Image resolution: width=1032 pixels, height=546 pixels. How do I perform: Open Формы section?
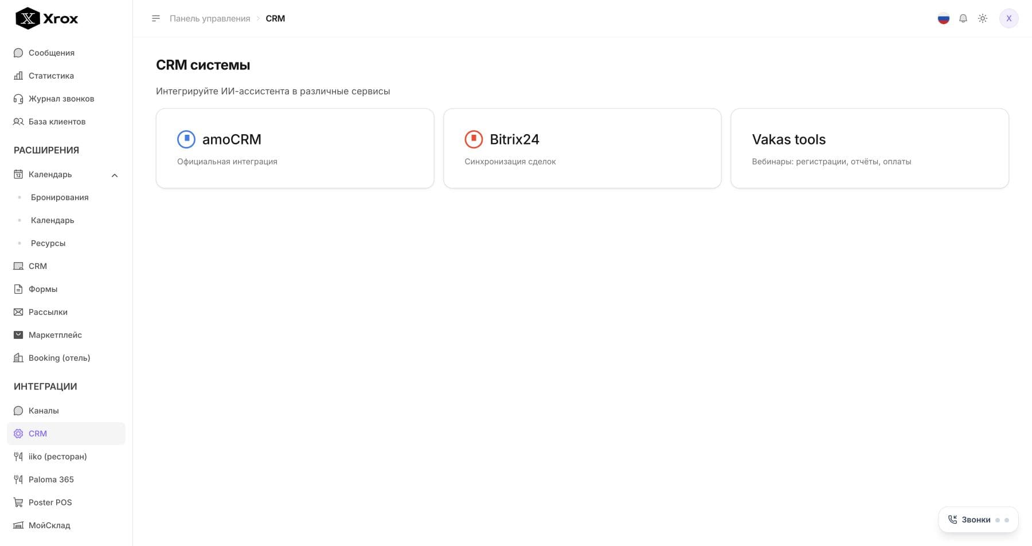pyautogui.click(x=43, y=289)
